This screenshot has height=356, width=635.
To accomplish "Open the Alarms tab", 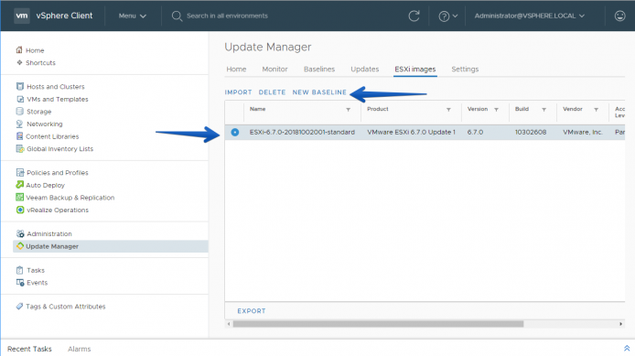I will click(x=80, y=349).
